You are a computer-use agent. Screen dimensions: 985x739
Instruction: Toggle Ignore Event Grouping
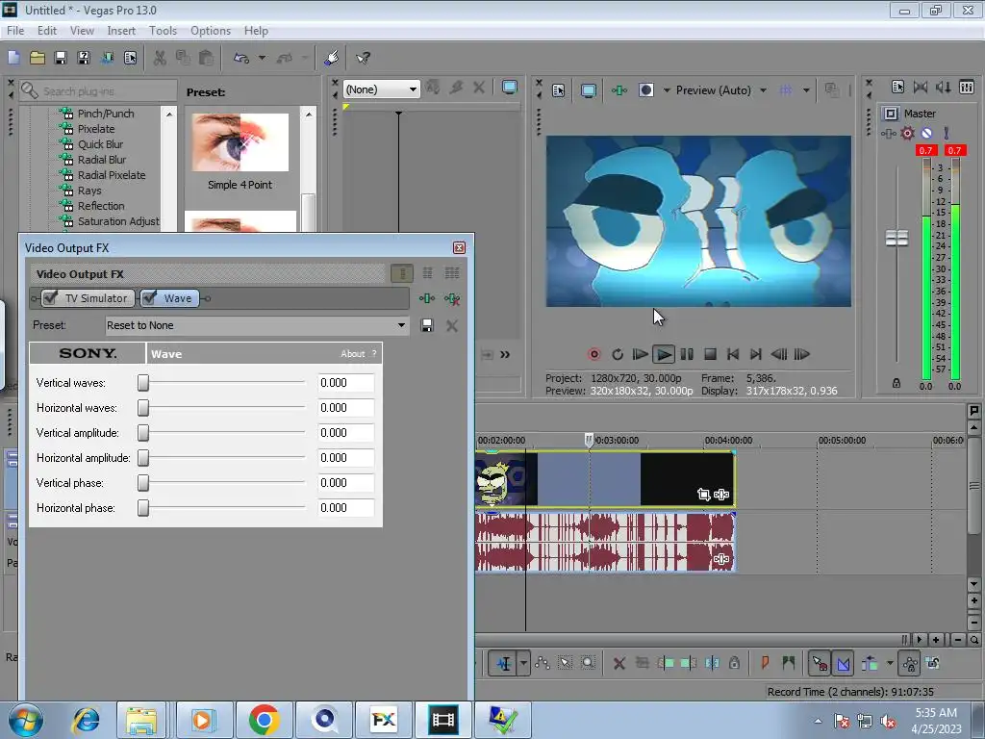tap(933, 663)
